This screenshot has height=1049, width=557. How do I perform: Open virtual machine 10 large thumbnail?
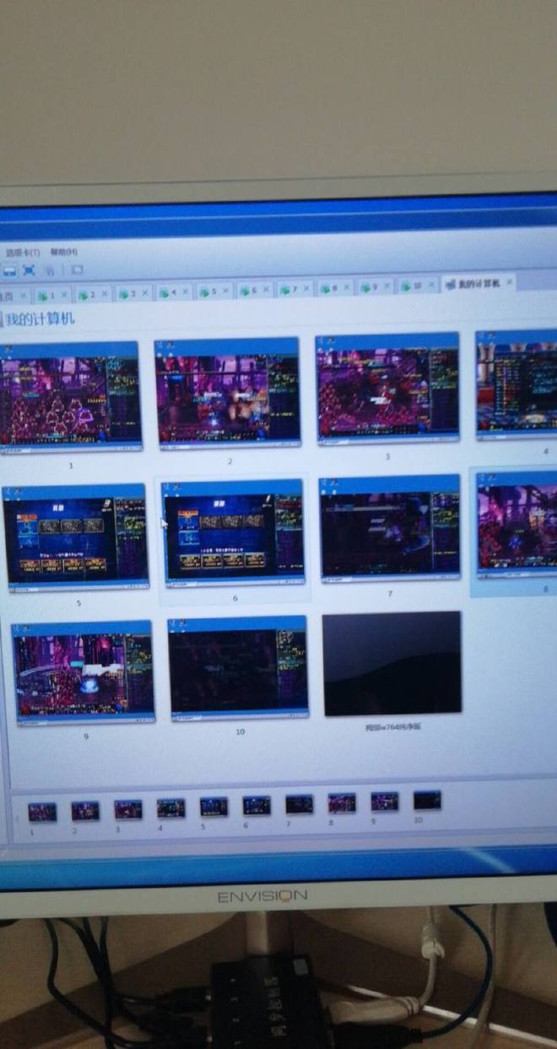(x=238, y=668)
